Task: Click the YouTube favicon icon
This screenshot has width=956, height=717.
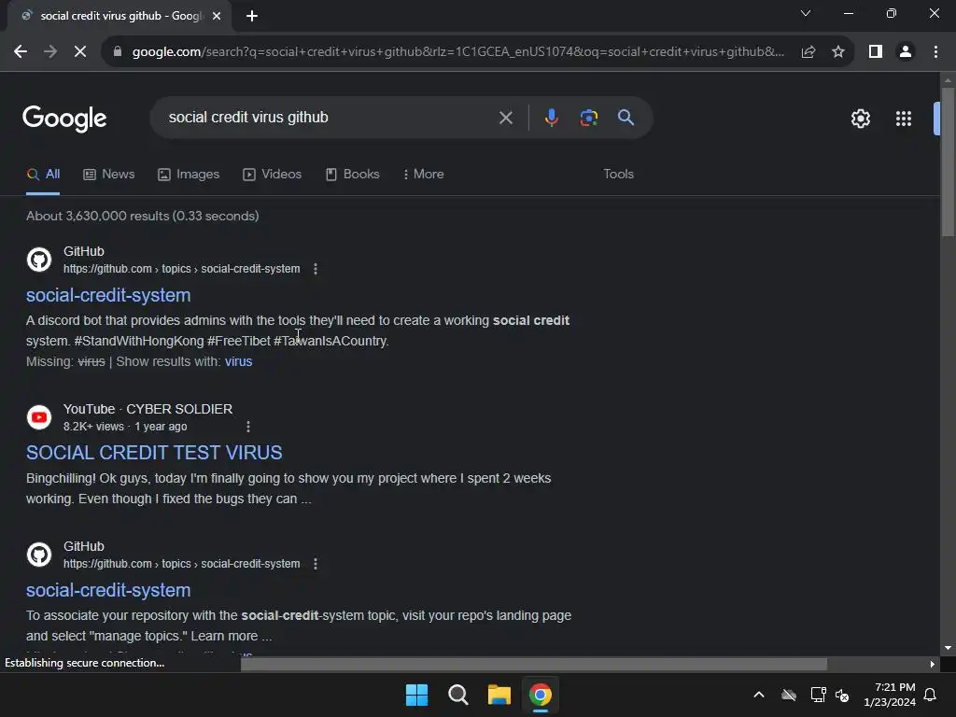Action: click(39, 417)
